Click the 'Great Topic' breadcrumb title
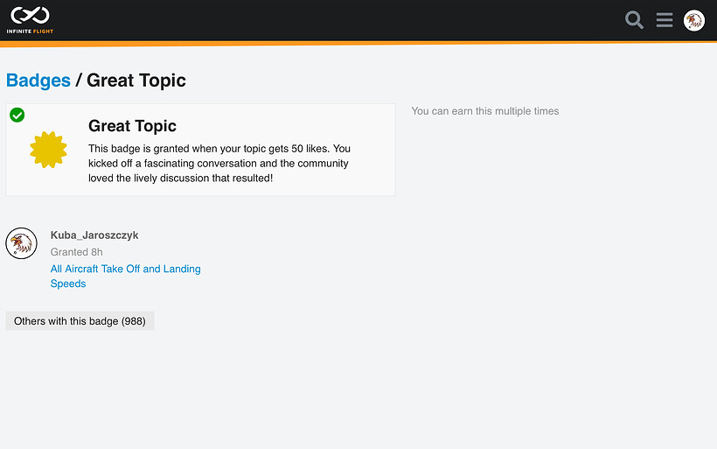The image size is (717, 449). (136, 81)
